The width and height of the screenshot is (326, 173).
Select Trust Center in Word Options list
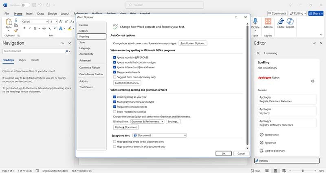pos(91,87)
